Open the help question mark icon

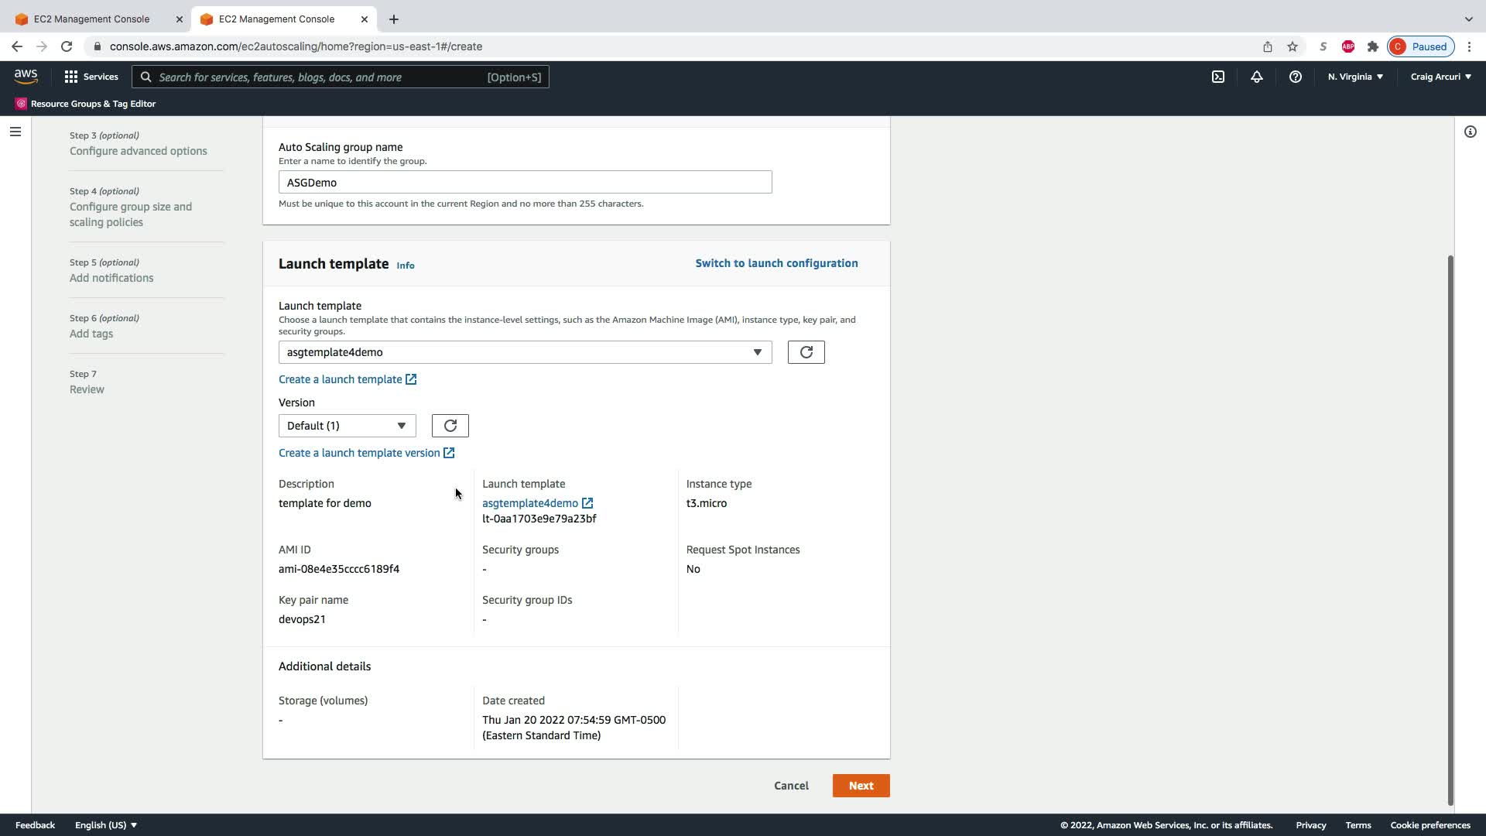[1295, 77]
